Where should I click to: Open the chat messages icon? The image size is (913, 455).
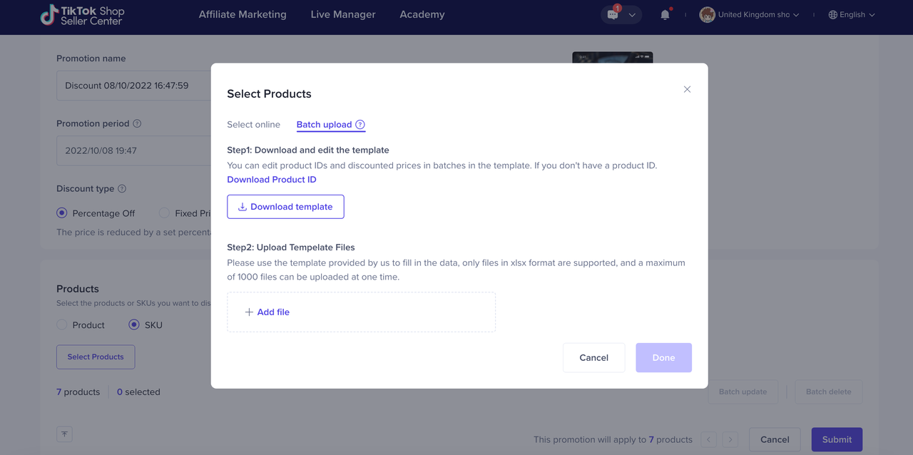(x=613, y=15)
